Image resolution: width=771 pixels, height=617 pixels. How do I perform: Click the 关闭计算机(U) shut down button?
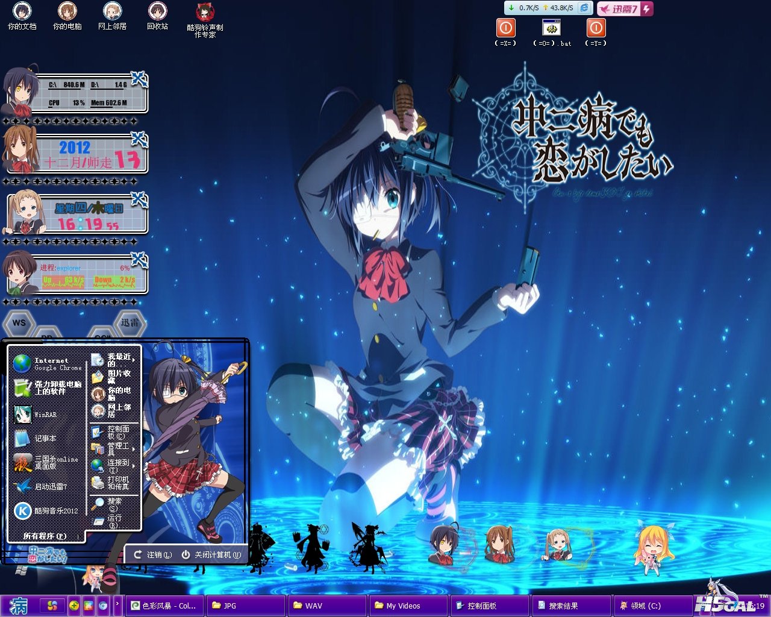coord(211,555)
